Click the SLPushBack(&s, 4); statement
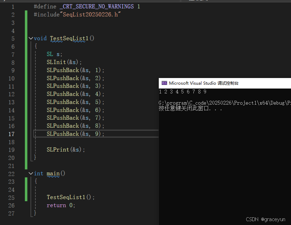 click(75, 94)
